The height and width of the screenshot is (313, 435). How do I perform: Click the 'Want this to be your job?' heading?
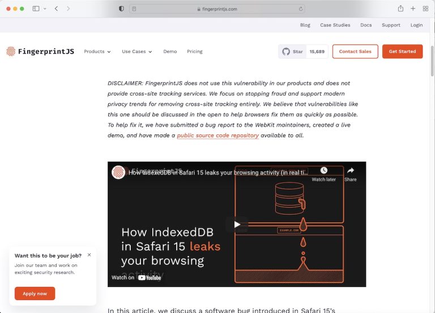[48, 256]
